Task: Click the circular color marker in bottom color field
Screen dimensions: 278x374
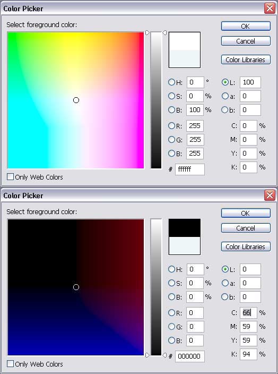Action: (x=76, y=287)
